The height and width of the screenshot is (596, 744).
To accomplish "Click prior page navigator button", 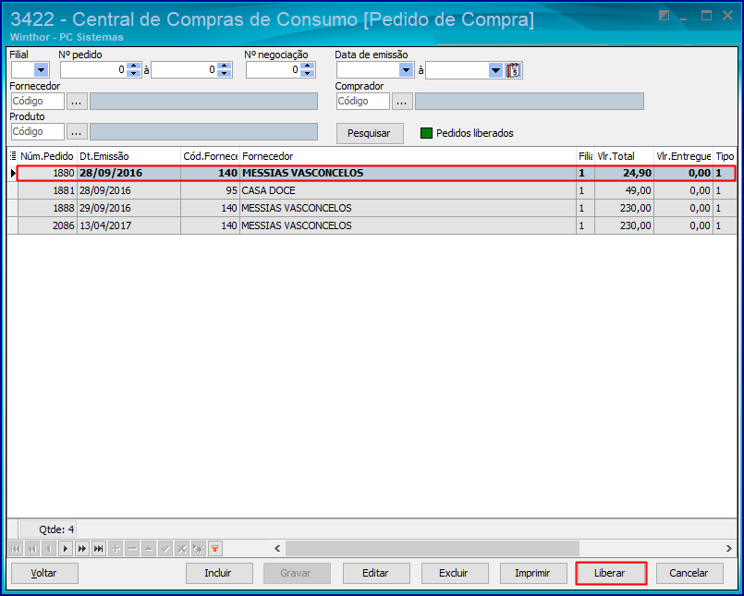I will (32, 549).
